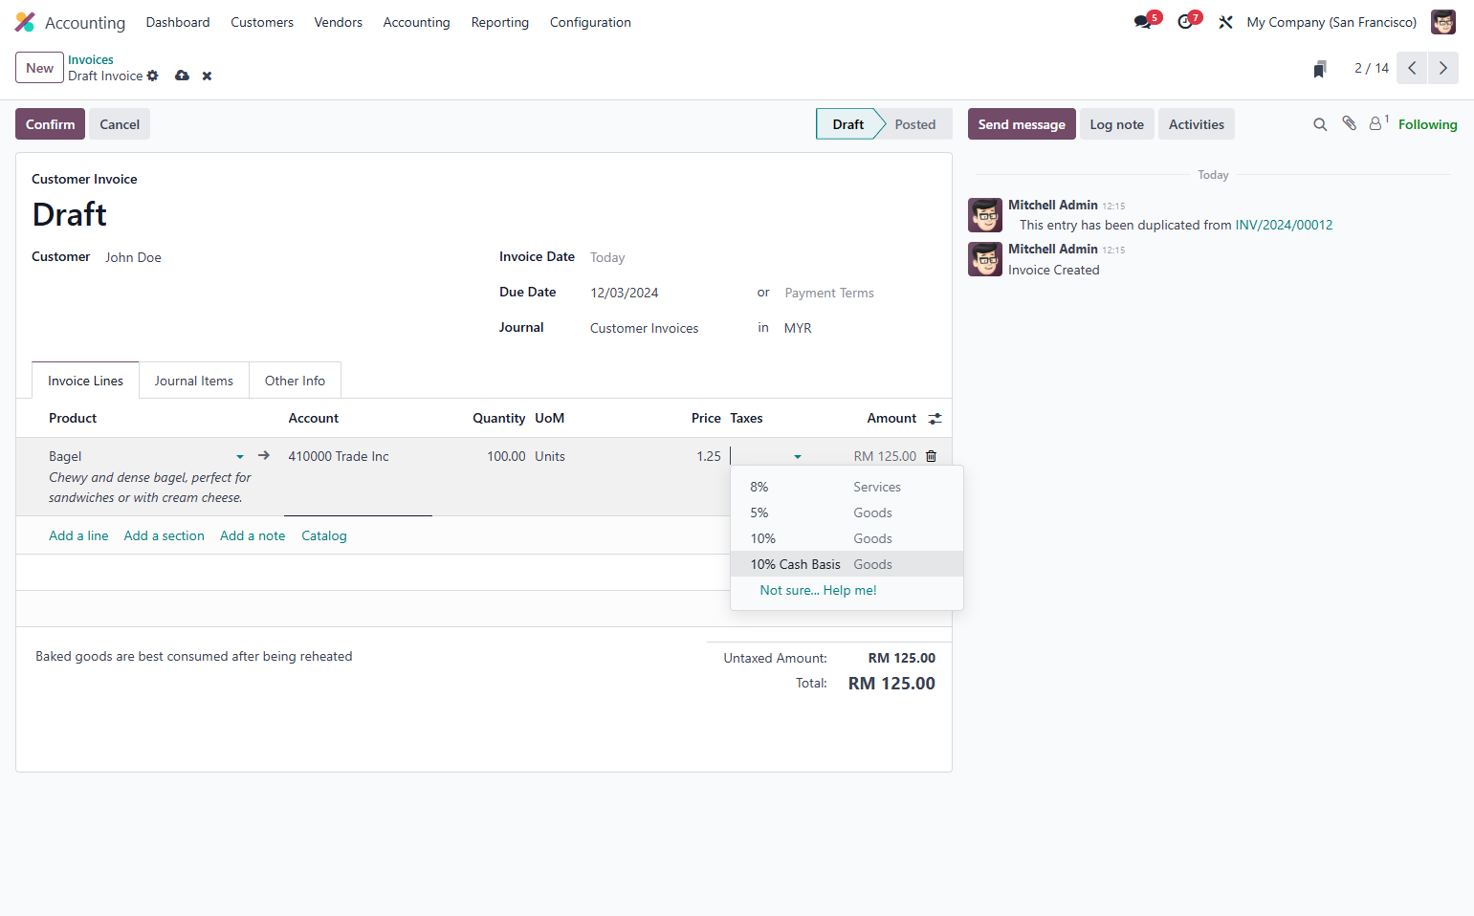1474x916 pixels.
Task: Click the debug tools wrench icon
Action: pos(1225,22)
